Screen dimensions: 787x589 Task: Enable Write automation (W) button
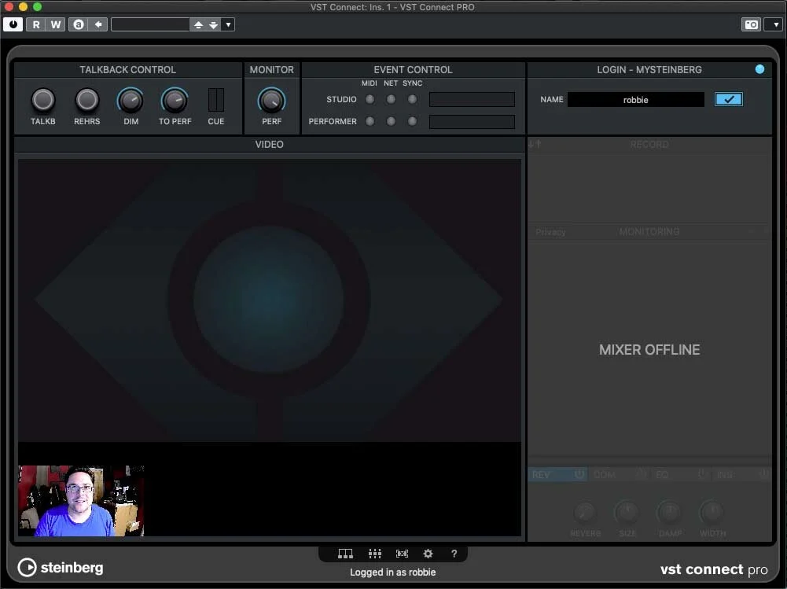tap(56, 24)
